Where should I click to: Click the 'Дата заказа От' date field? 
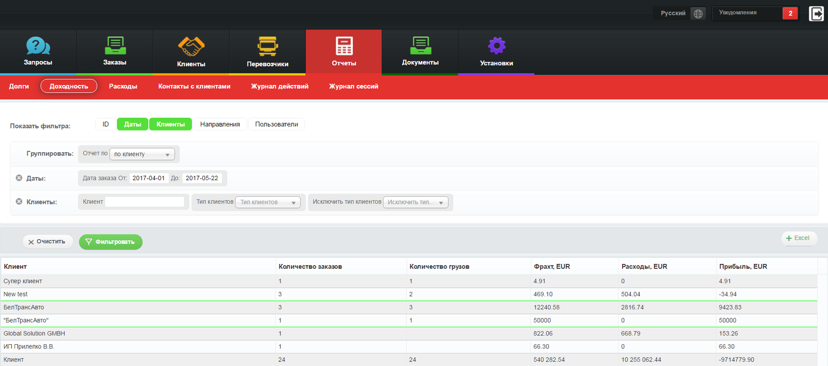click(x=149, y=178)
